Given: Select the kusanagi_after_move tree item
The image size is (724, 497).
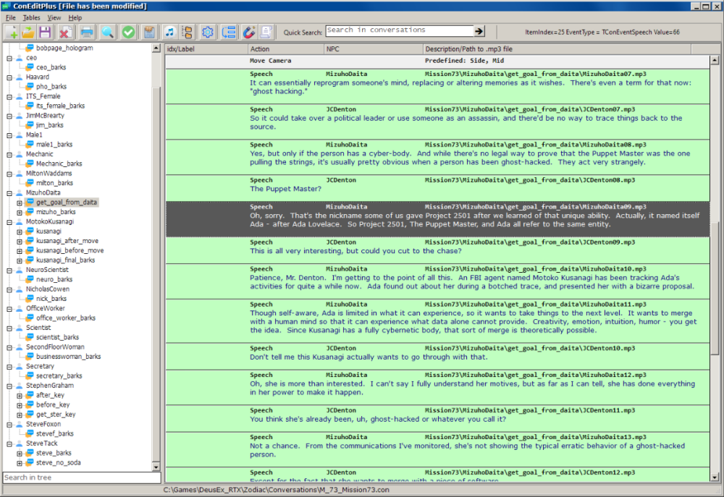Looking at the screenshot, I should click(x=67, y=241).
